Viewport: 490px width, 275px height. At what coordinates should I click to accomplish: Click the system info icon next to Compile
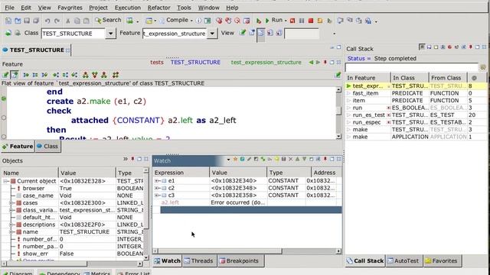tap(198, 21)
